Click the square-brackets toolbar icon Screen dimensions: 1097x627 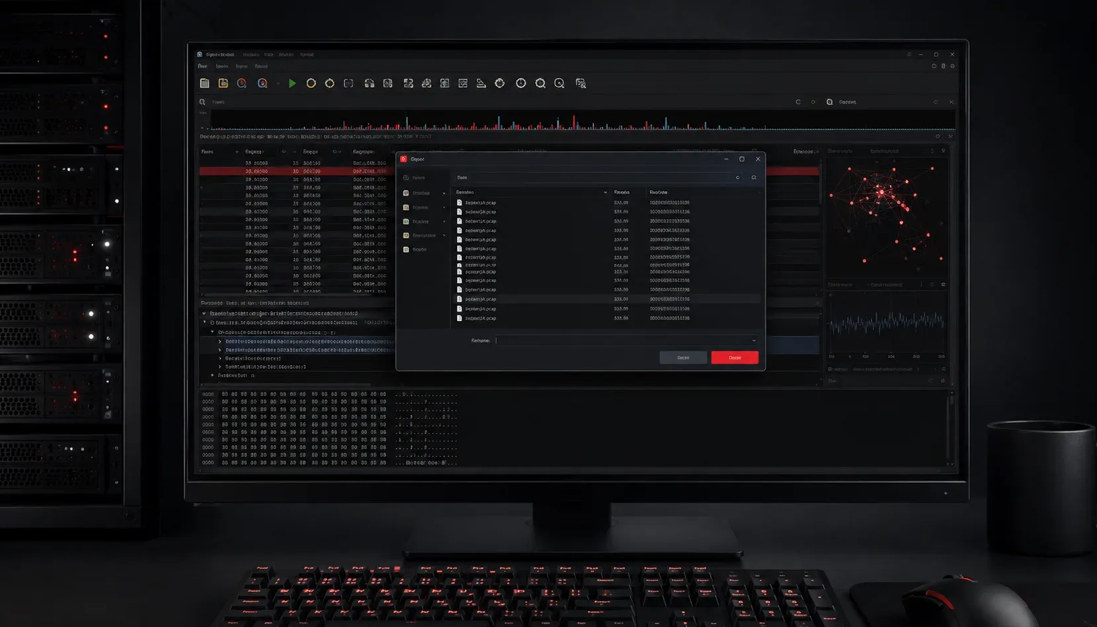point(348,83)
